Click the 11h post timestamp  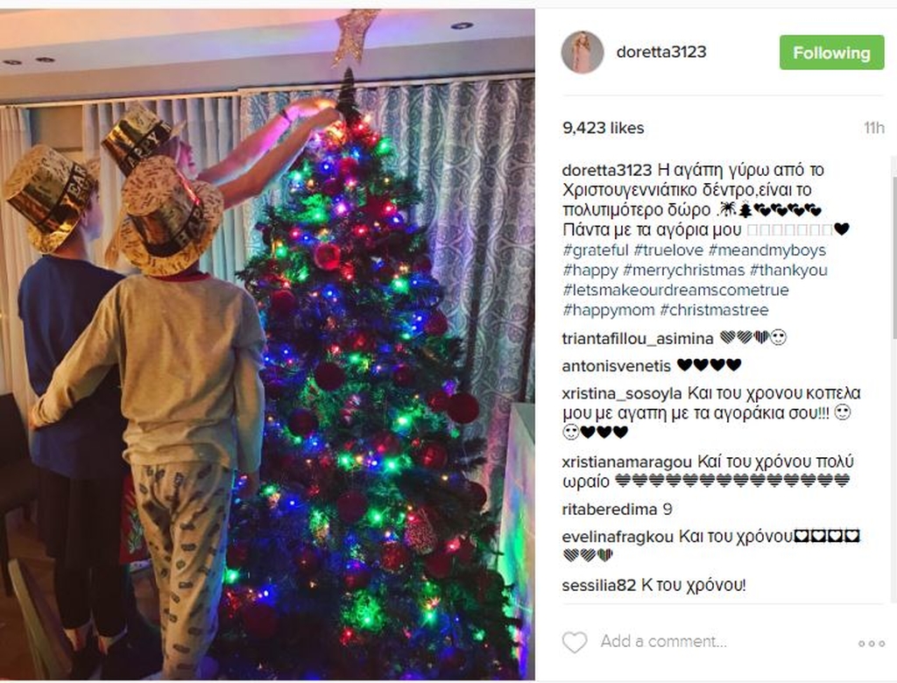click(873, 128)
